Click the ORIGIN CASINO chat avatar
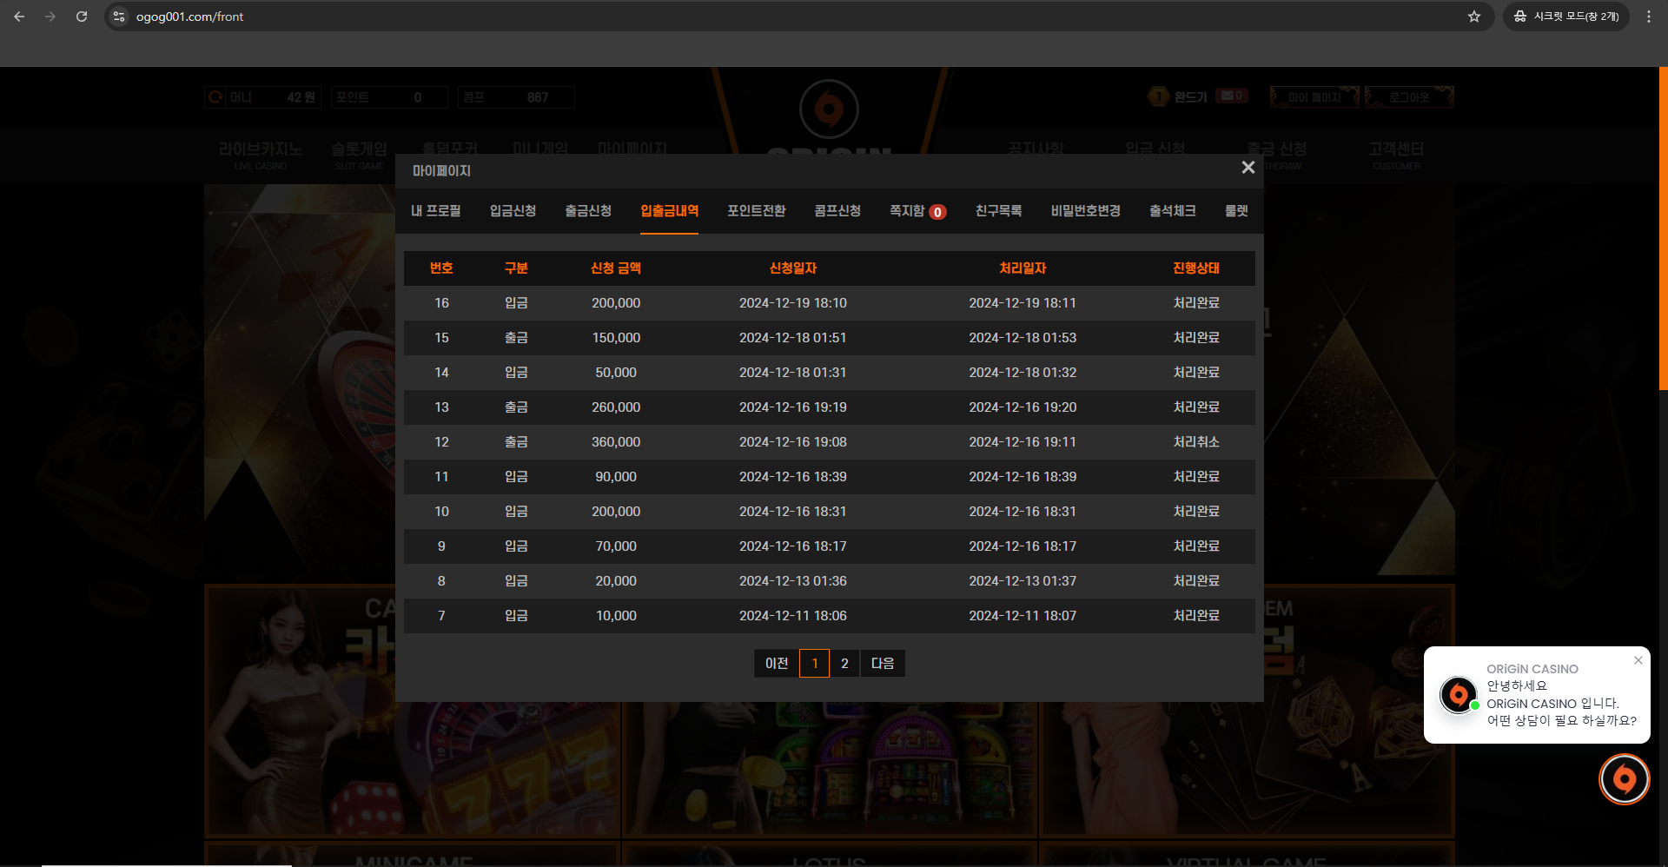This screenshot has width=1668, height=867. click(x=1459, y=695)
